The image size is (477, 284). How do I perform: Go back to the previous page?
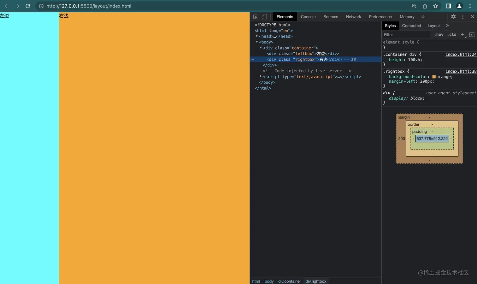pos(7,6)
